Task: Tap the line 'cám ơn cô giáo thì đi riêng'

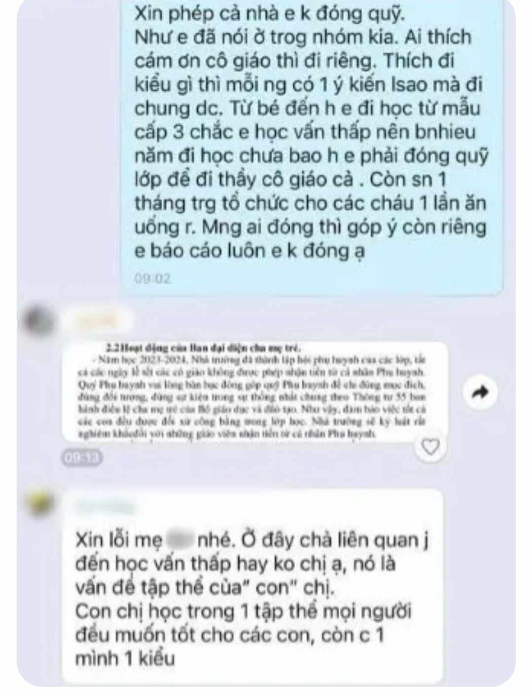Action: pos(294,61)
